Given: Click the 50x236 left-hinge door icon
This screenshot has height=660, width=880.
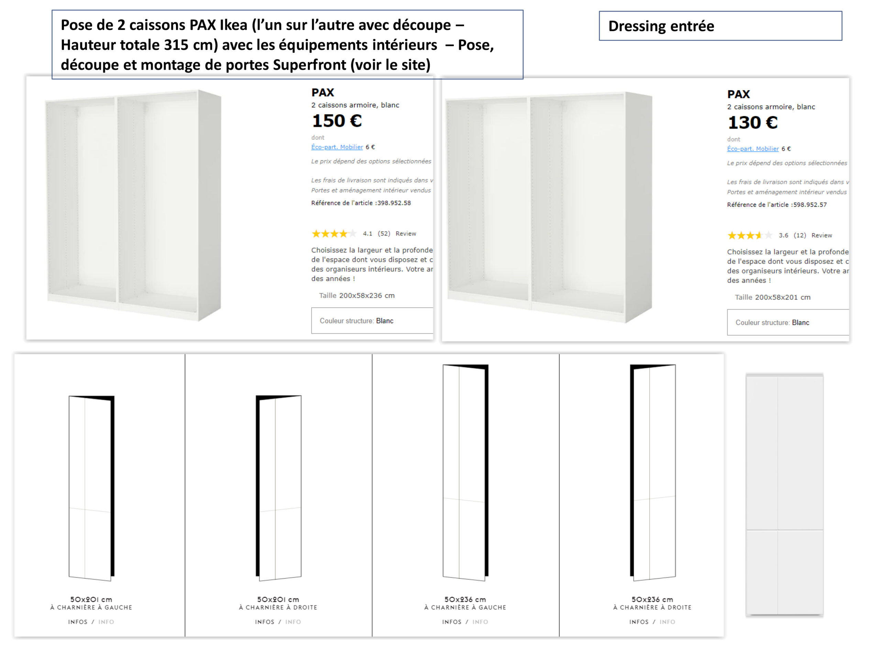Looking at the screenshot, I should pyautogui.click(x=465, y=473).
